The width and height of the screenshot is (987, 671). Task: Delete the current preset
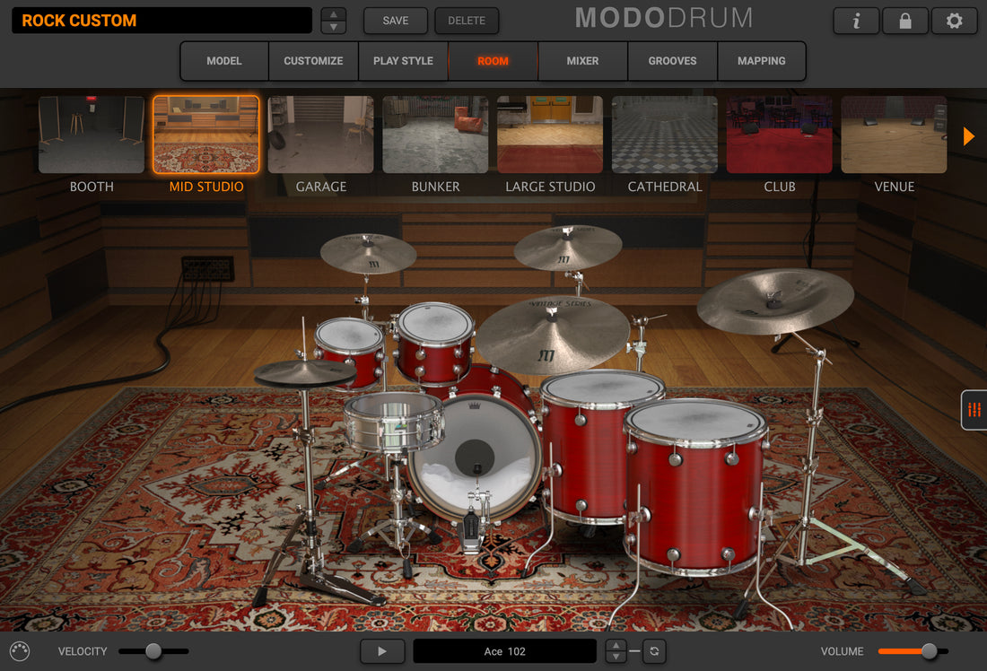click(467, 21)
